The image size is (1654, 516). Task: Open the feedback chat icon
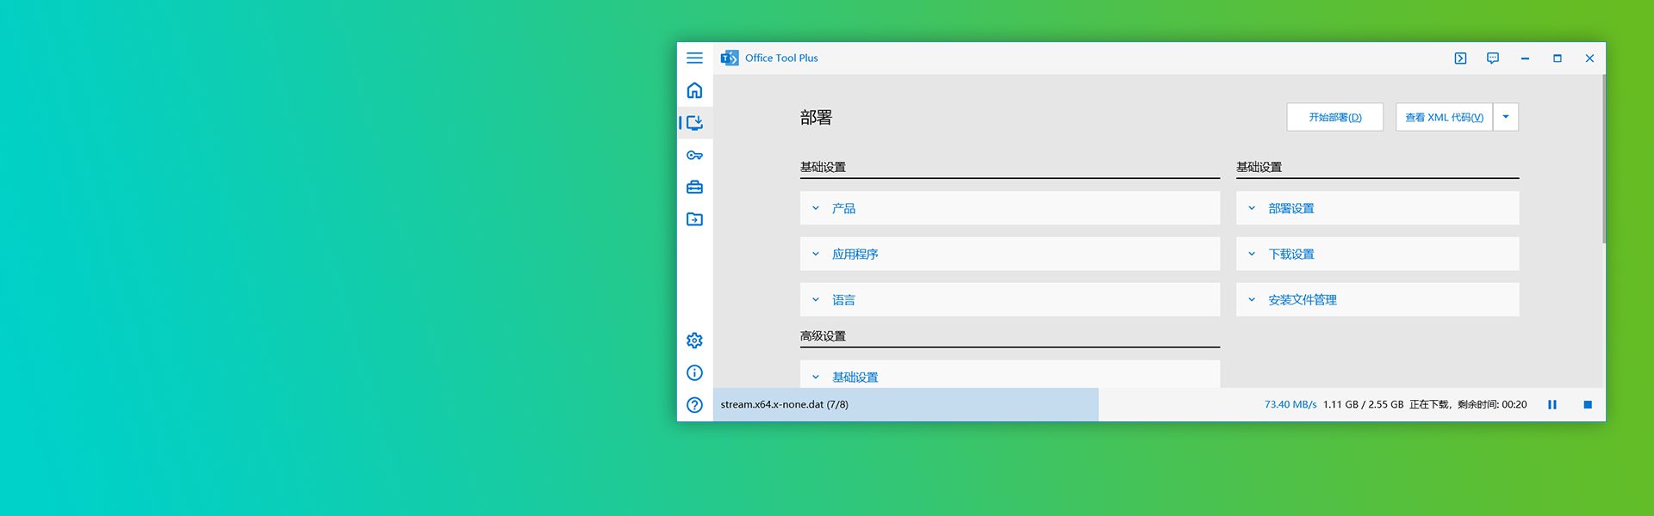tap(1493, 58)
